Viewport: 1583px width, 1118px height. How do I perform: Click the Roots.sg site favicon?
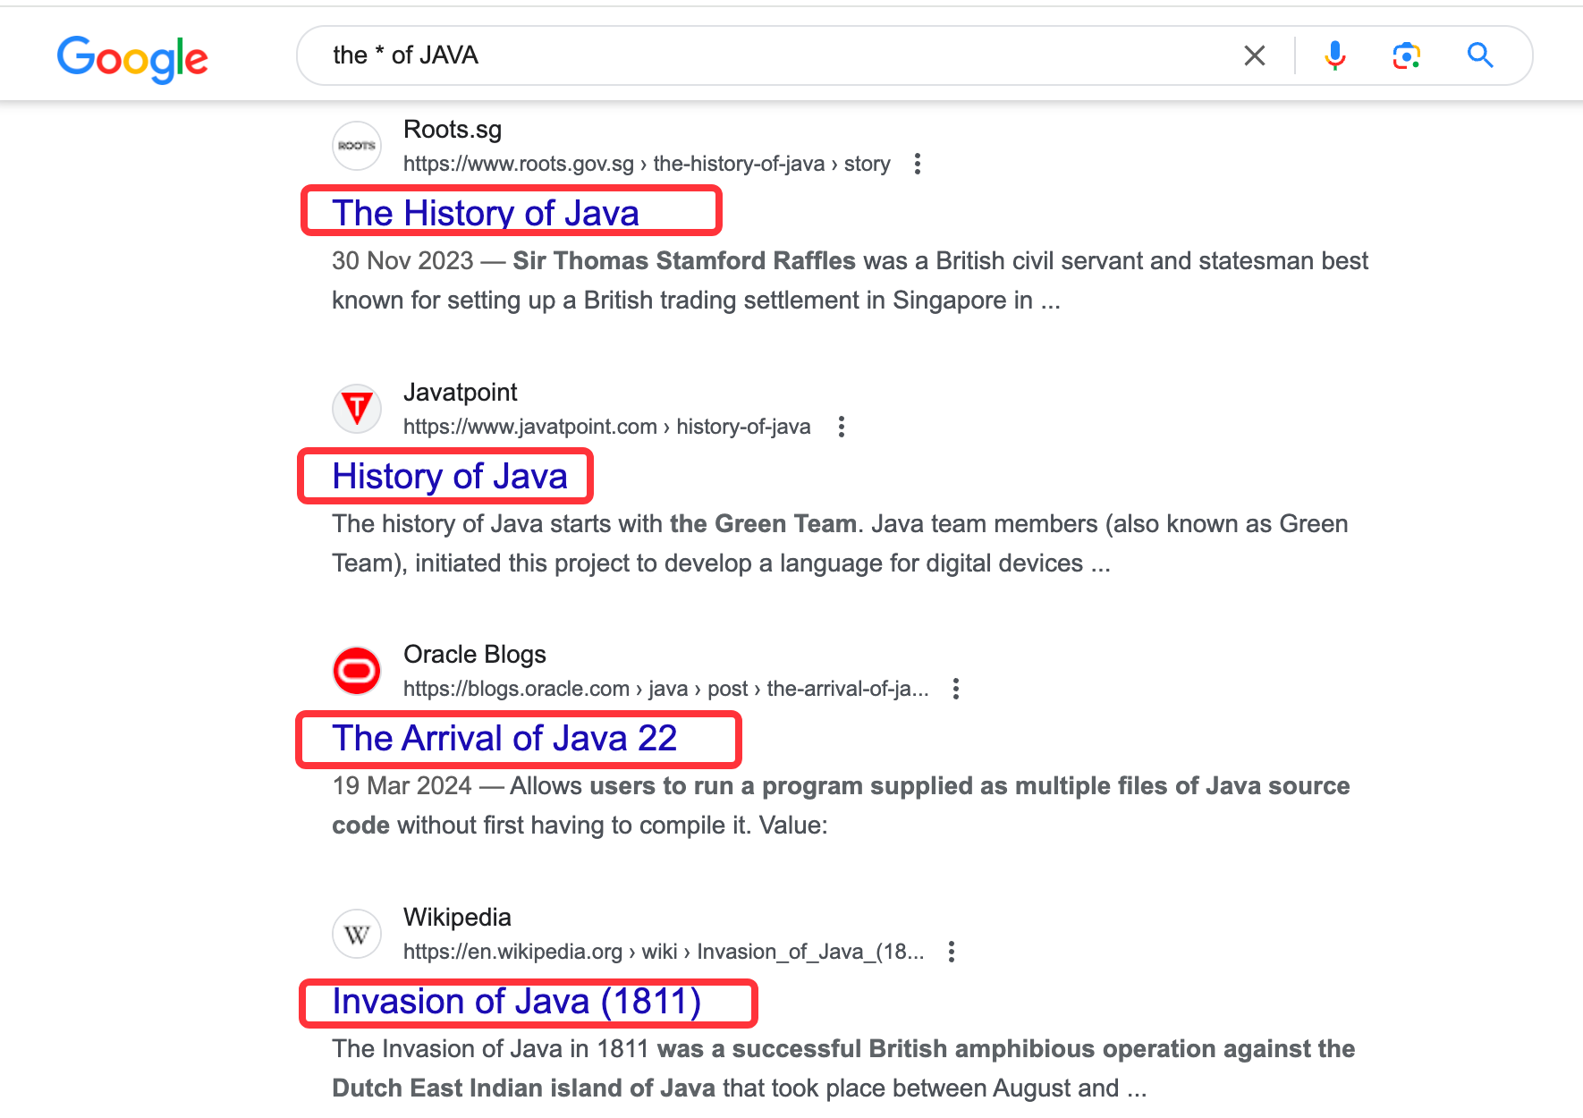[357, 146]
